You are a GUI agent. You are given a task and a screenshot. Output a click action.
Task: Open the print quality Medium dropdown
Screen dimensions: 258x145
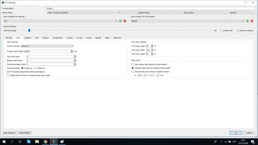point(188,21)
